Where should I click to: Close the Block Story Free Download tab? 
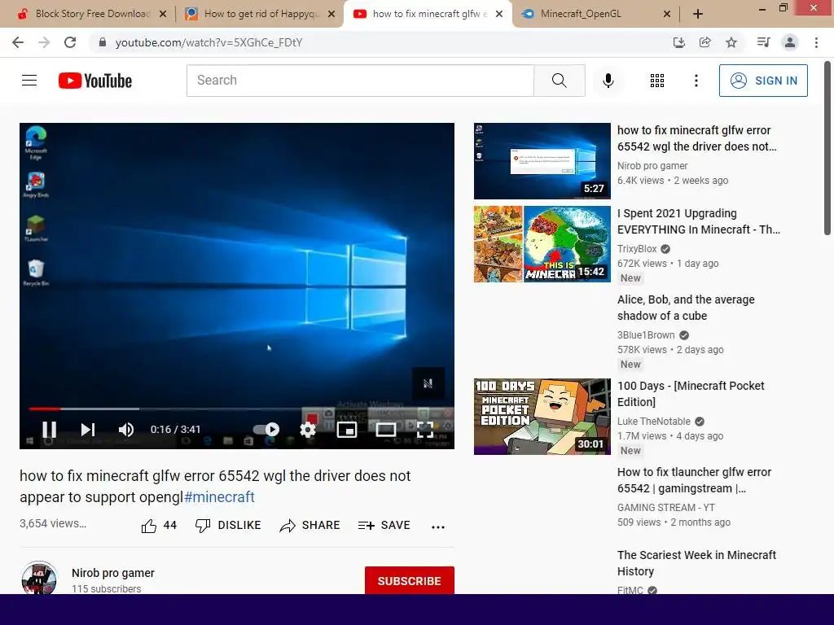tap(163, 14)
